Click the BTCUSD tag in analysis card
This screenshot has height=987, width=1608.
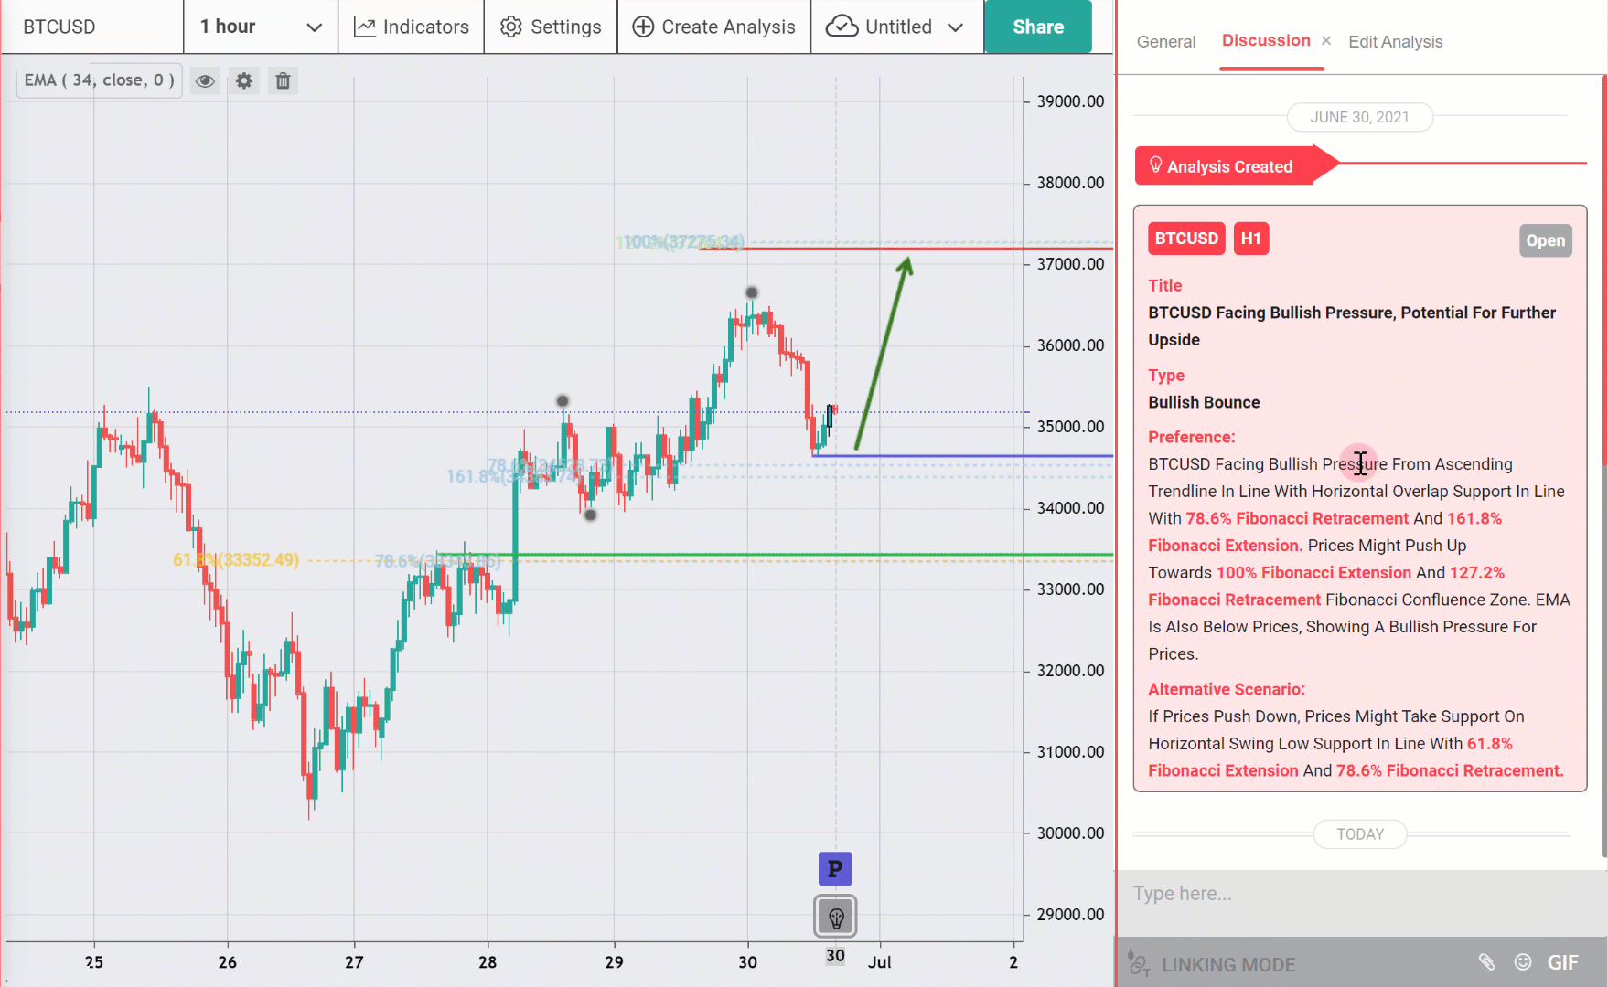point(1186,239)
